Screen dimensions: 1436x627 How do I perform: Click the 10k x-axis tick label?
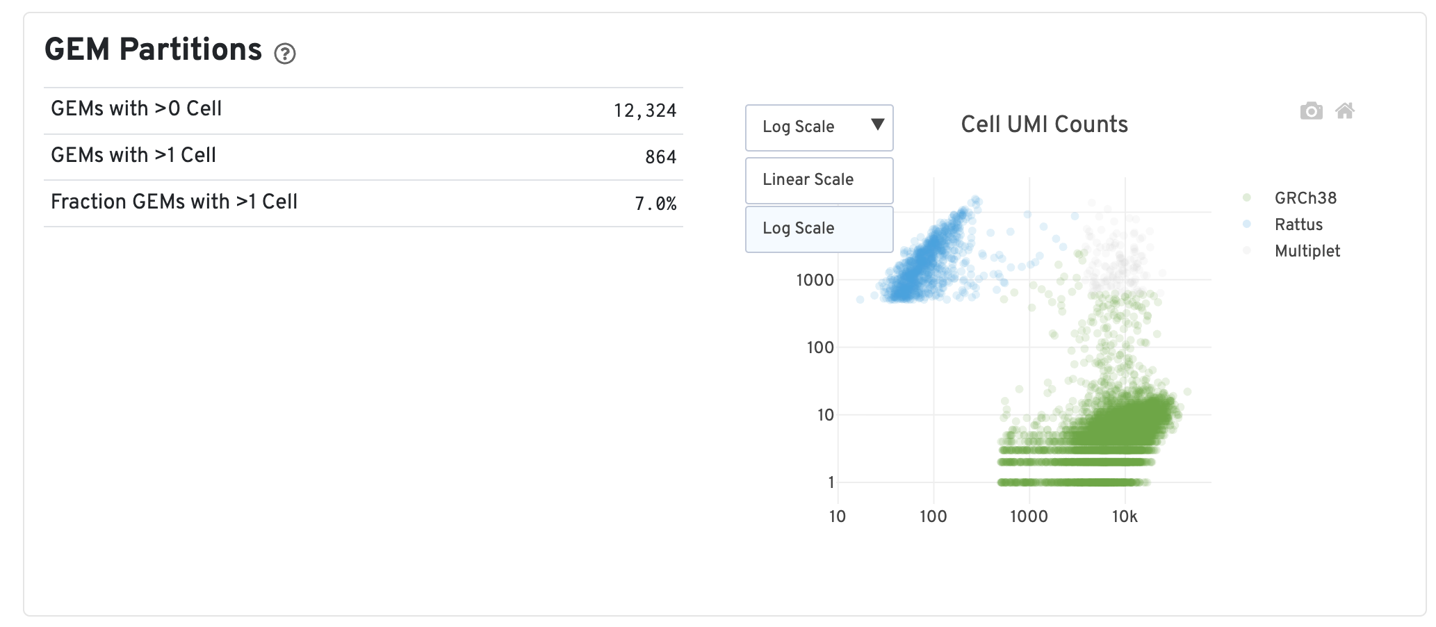coord(1125,516)
